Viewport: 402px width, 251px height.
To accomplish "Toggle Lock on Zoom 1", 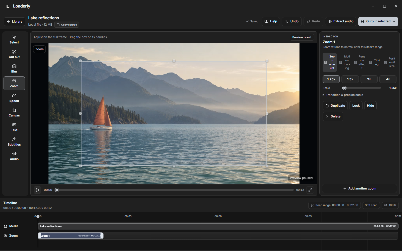I will [x=356, y=106].
